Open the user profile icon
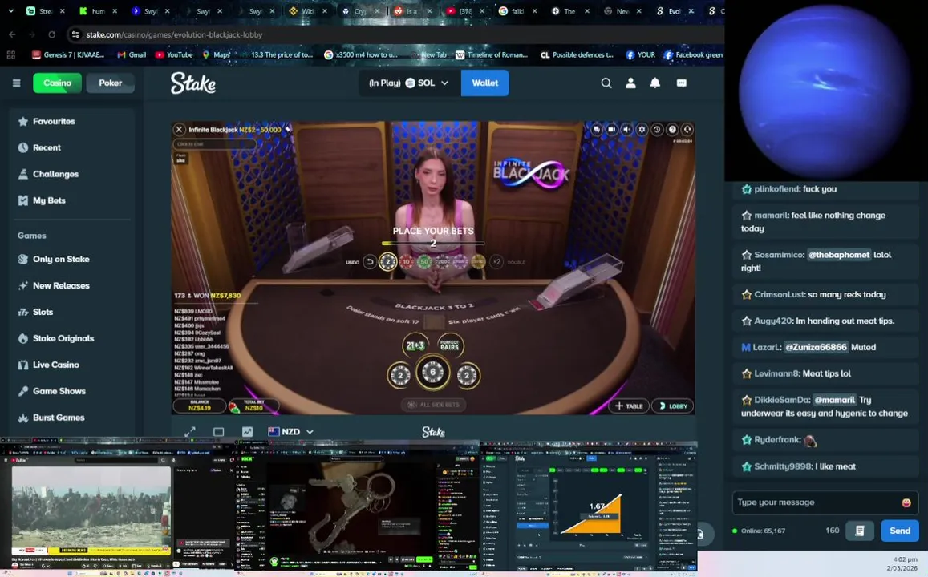This screenshot has width=928, height=577. [631, 83]
